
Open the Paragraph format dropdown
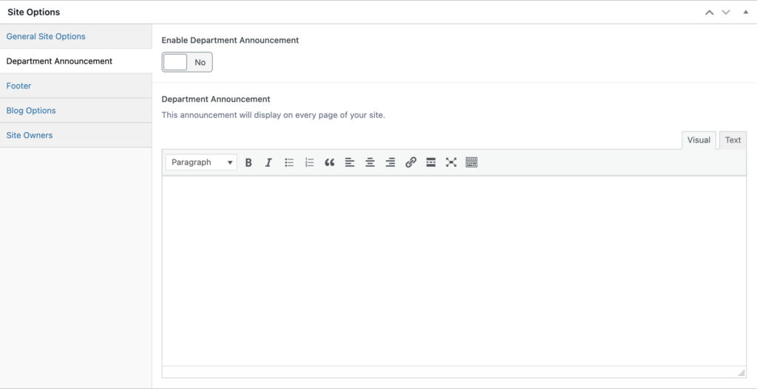tap(201, 162)
